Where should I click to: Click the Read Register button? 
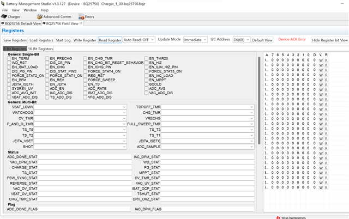(110, 40)
